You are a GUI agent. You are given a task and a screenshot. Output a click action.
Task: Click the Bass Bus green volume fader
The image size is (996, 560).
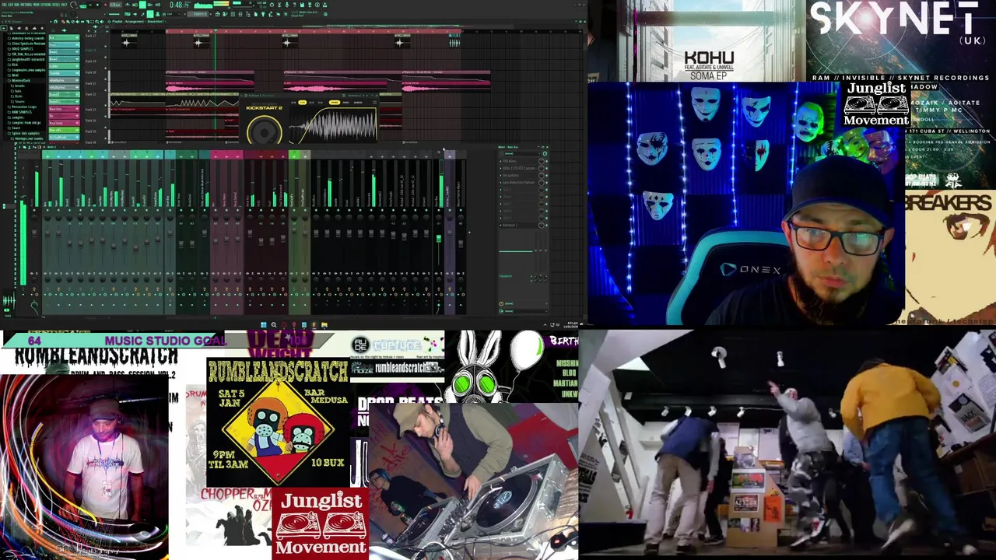(438, 238)
